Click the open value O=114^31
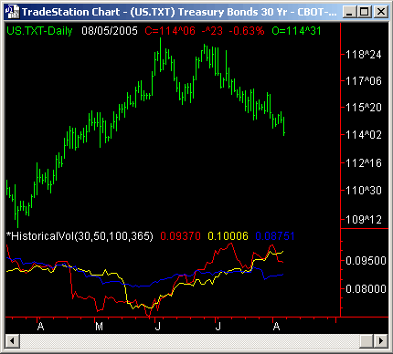 (x=296, y=31)
